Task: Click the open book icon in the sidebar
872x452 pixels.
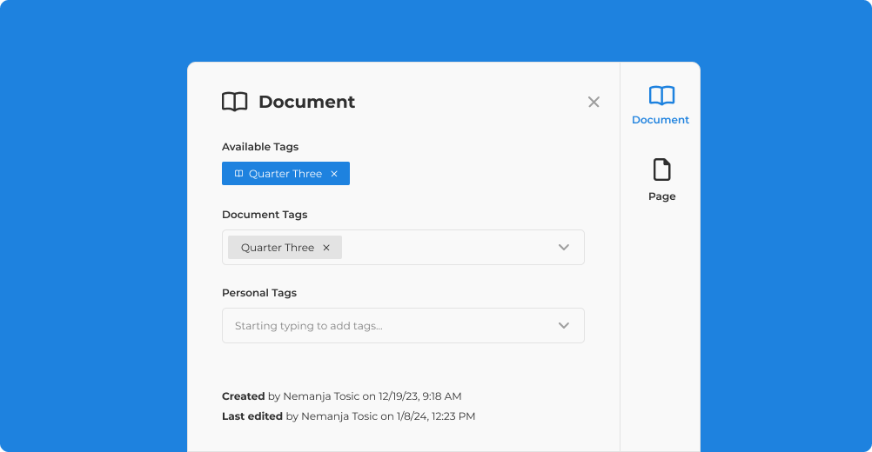Action: pyautogui.click(x=661, y=96)
